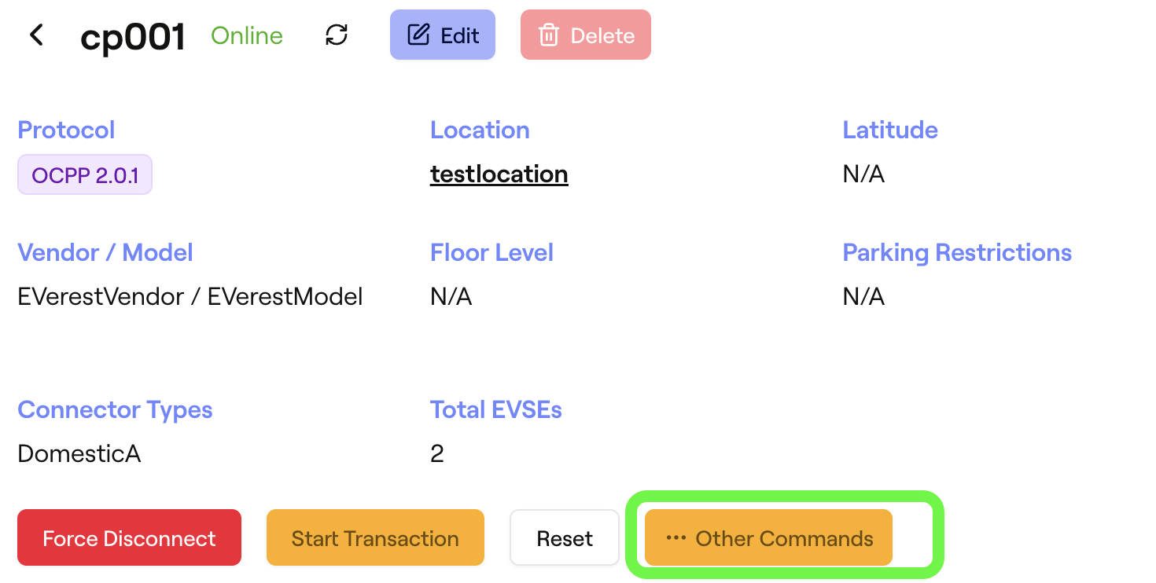Click the Total EVSEs label

pyautogui.click(x=496, y=409)
